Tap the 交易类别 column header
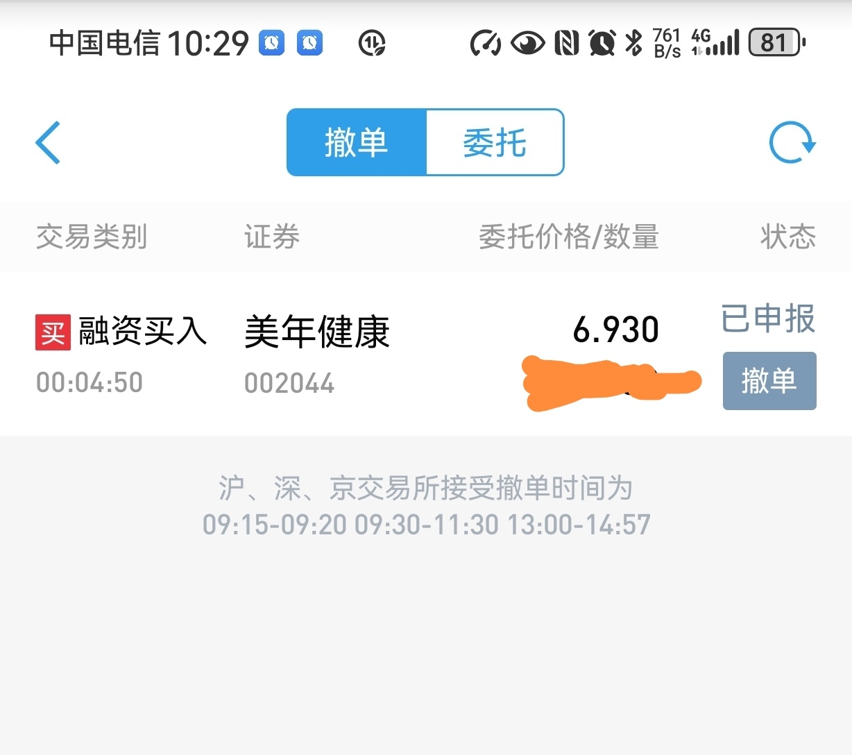The width and height of the screenshot is (852, 755). click(x=92, y=237)
